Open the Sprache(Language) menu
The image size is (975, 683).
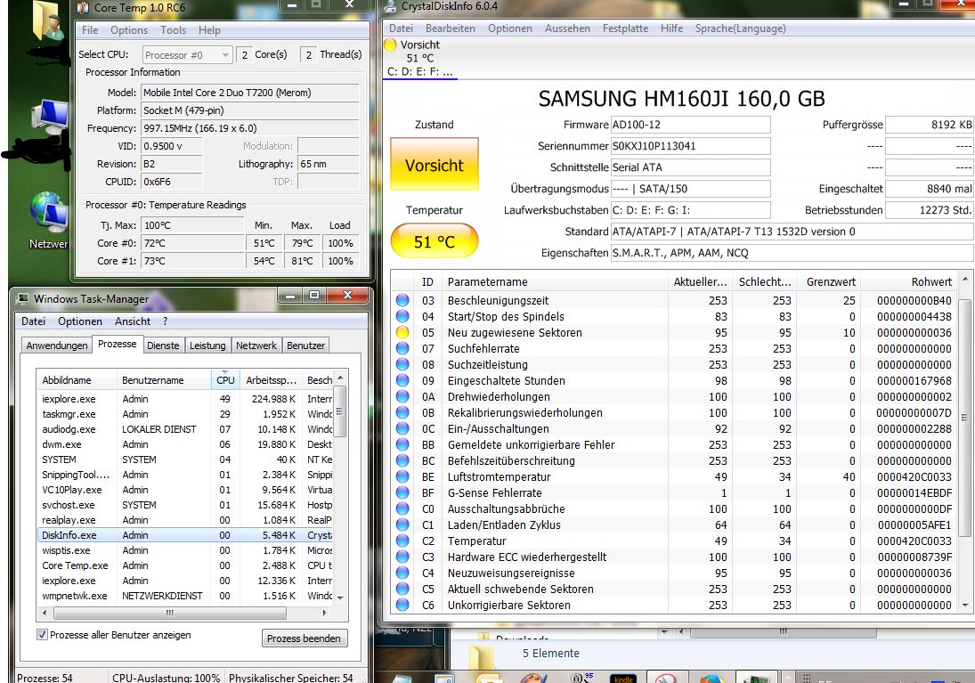coord(741,28)
